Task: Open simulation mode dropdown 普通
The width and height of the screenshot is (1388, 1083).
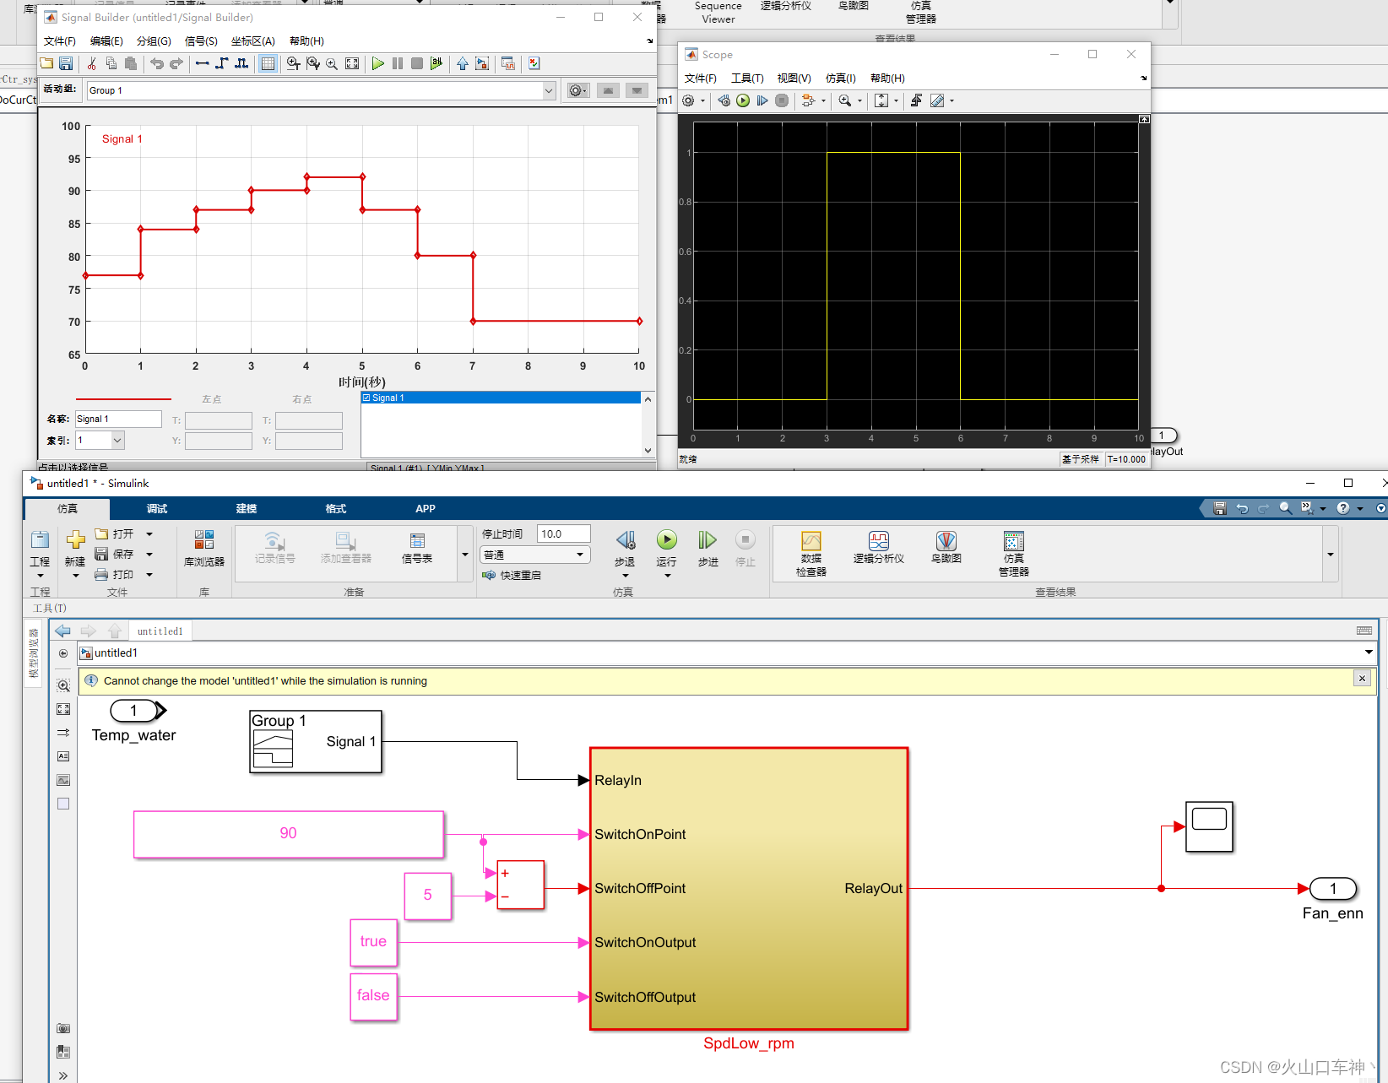Action: tap(534, 555)
